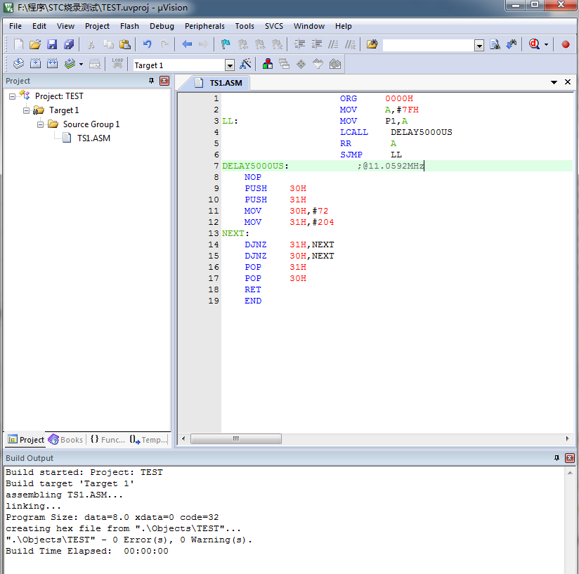Open the debug icon dropdown arrow
Image resolution: width=579 pixels, height=574 pixels.
(x=546, y=45)
